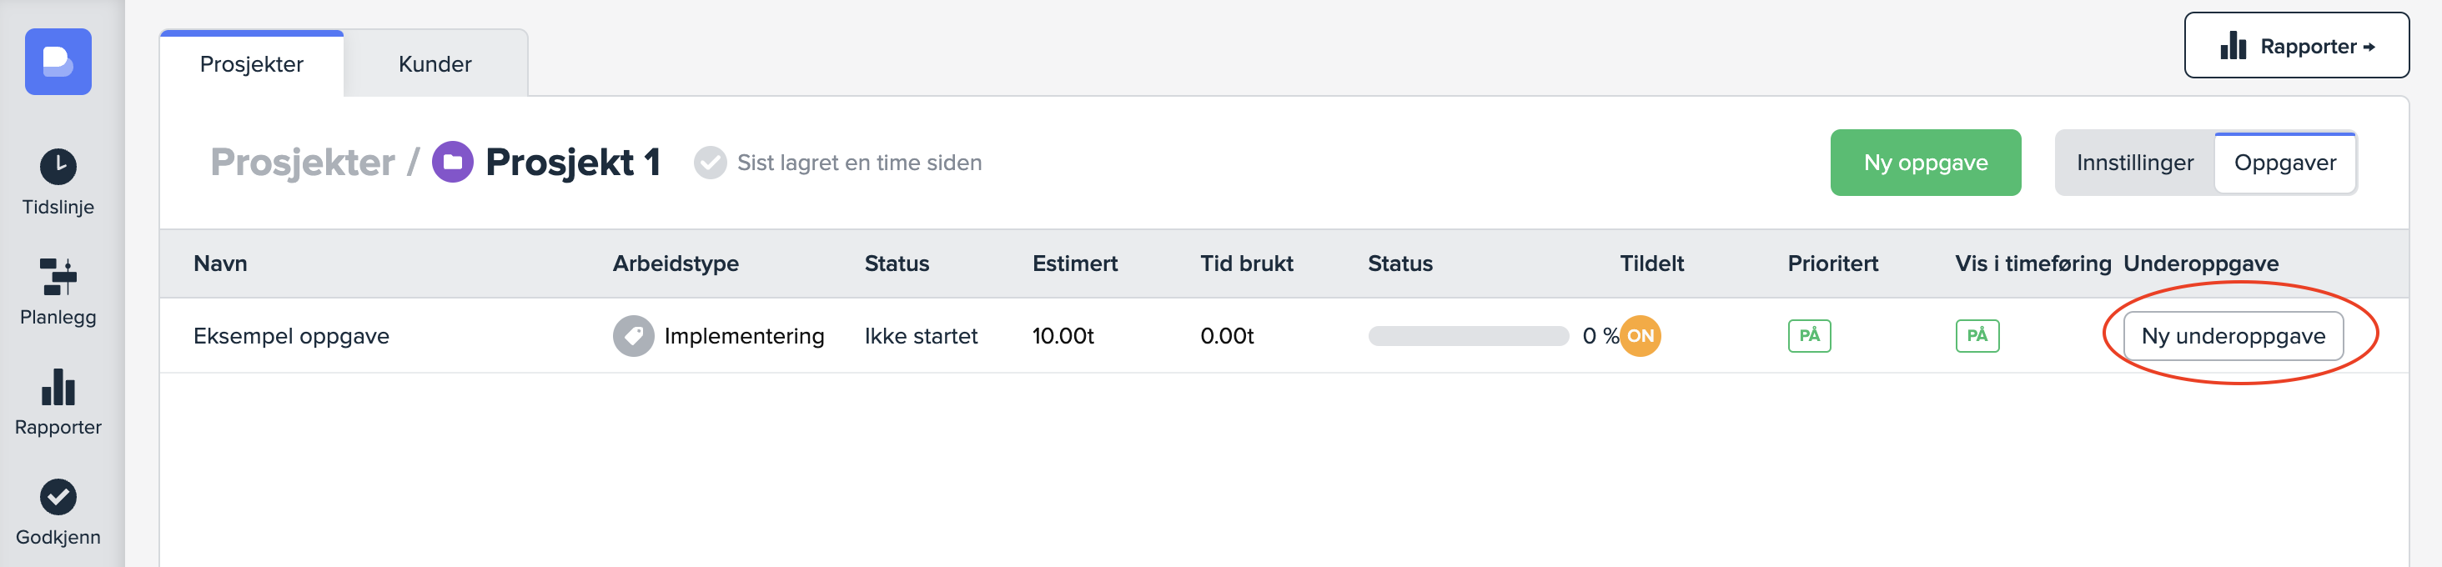The width and height of the screenshot is (2442, 567).
Task: Click the task progress bar
Action: 1468,336
